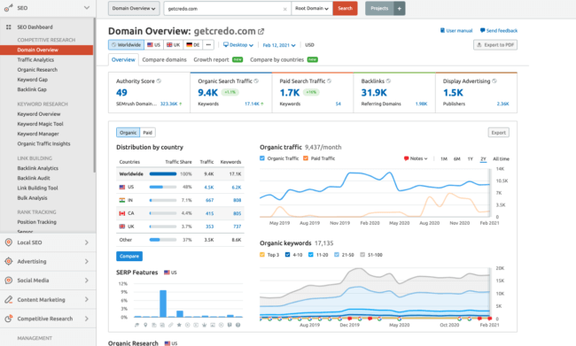The height and width of the screenshot is (346, 576).
Task: Open User manual book icon
Action: point(442,30)
